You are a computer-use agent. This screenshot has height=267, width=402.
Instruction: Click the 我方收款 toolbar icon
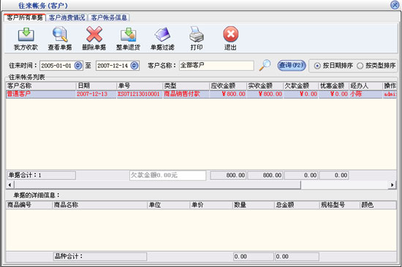26,34
